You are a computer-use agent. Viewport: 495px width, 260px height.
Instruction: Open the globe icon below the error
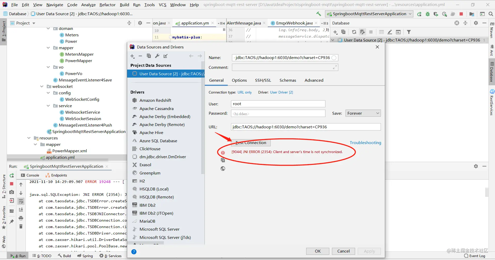tap(223, 169)
